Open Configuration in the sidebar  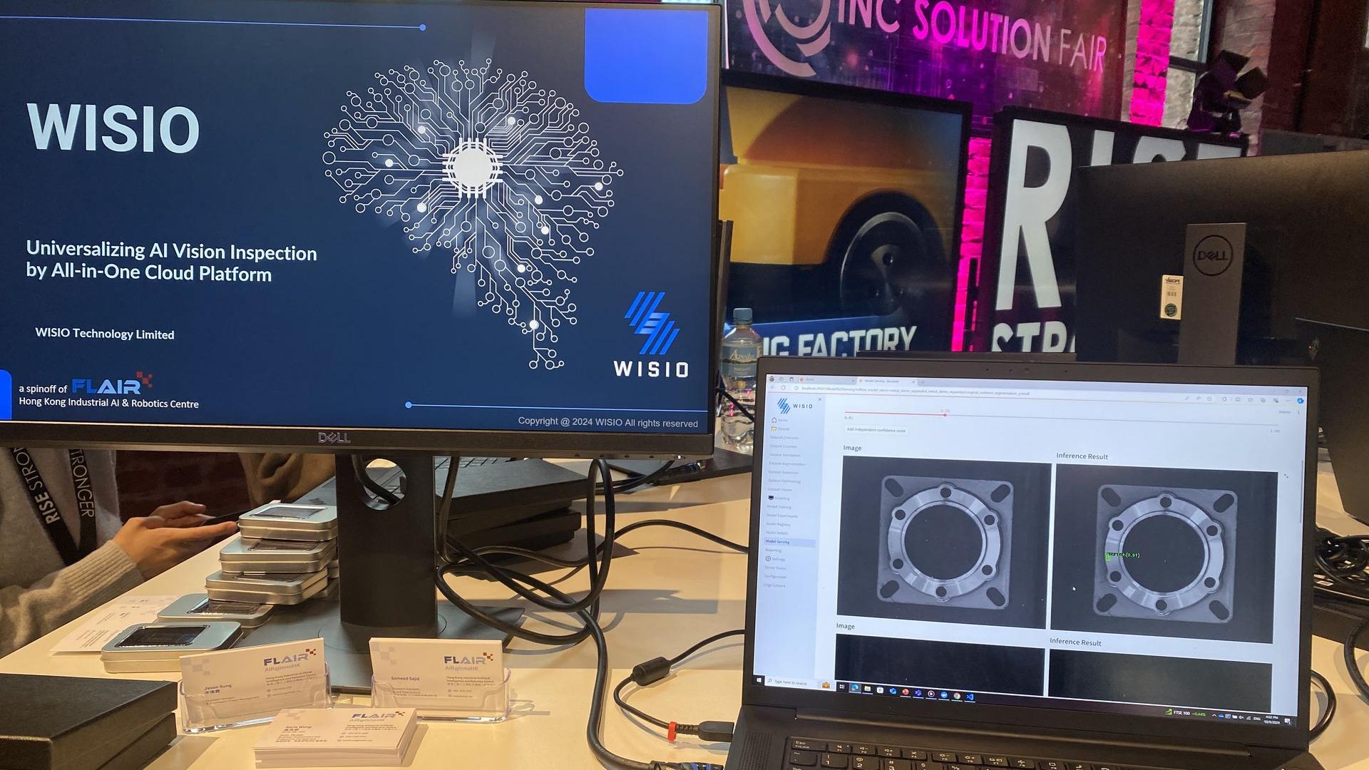pyautogui.click(x=776, y=577)
